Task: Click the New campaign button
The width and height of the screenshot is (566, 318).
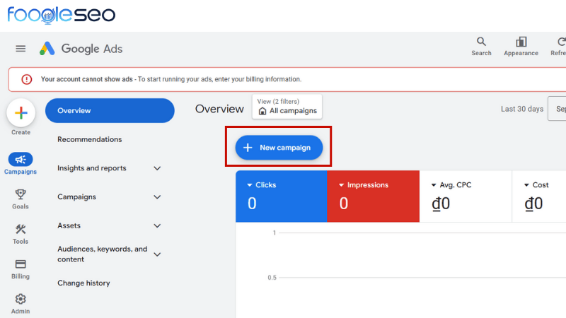Action: point(279,148)
